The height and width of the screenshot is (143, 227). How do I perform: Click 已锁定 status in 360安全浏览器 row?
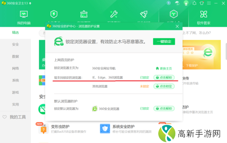point(145,109)
